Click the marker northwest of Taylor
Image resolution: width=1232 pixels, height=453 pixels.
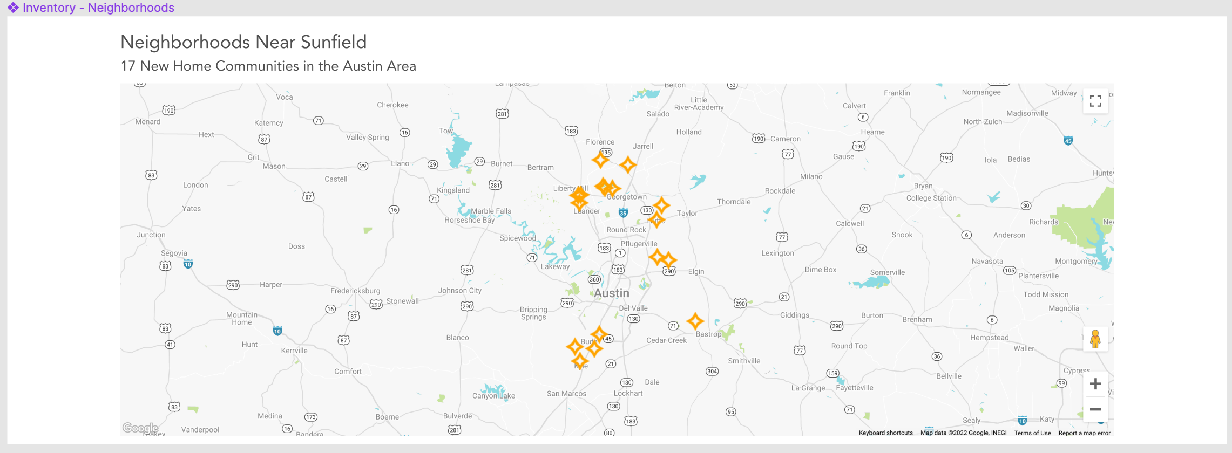click(x=662, y=205)
